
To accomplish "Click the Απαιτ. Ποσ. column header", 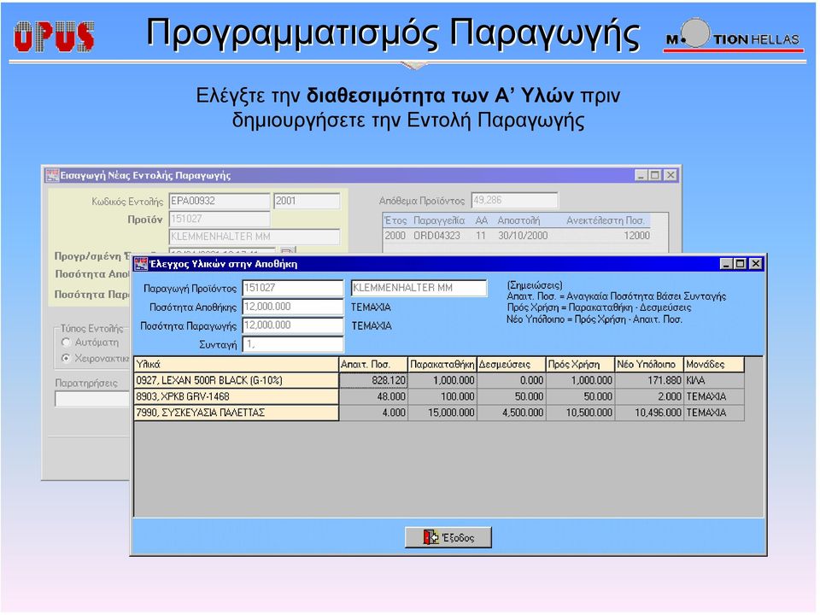I will pyautogui.click(x=373, y=364).
